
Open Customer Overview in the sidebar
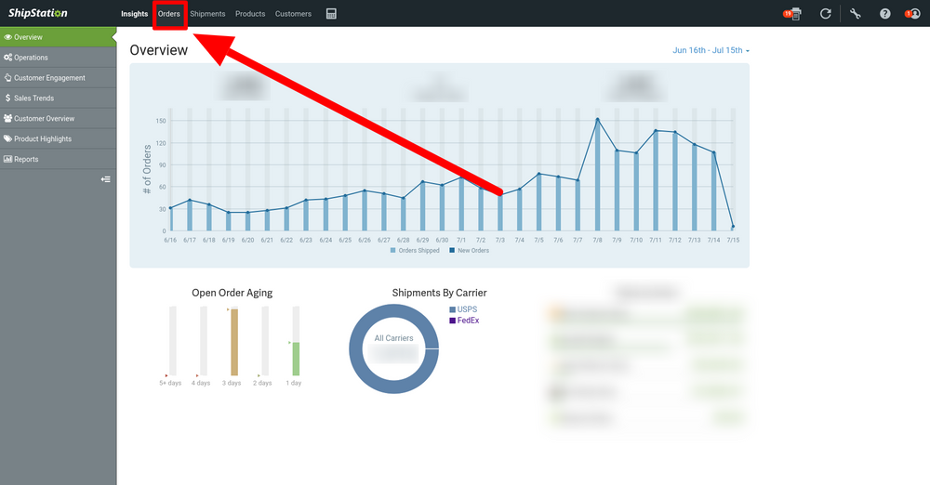coord(58,119)
